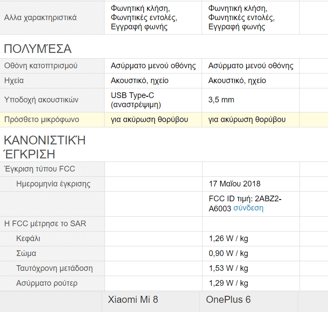The height and width of the screenshot is (312, 328).
Task: Click the Σώμα SAR value 0,90 W/kg
Action: pos(228,253)
